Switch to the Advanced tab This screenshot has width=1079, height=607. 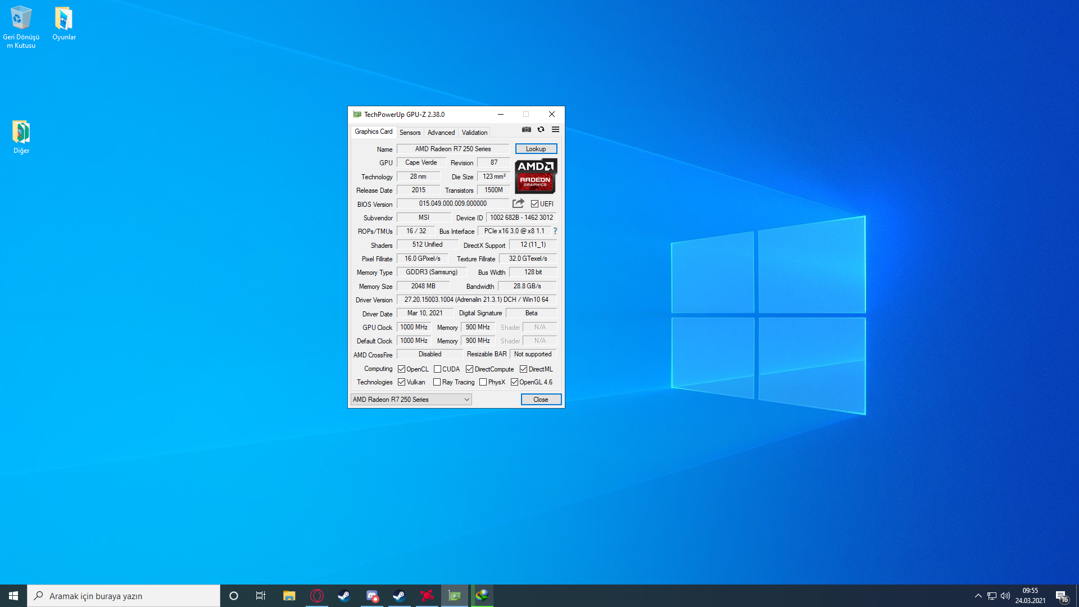(x=441, y=133)
